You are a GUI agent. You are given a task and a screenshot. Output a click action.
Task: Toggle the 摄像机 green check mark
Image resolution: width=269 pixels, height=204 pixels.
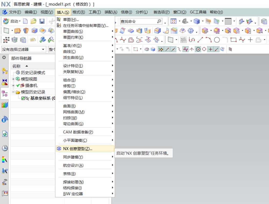[x=17, y=85]
